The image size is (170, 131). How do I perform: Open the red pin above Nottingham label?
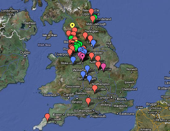click(x=98, y=59)
